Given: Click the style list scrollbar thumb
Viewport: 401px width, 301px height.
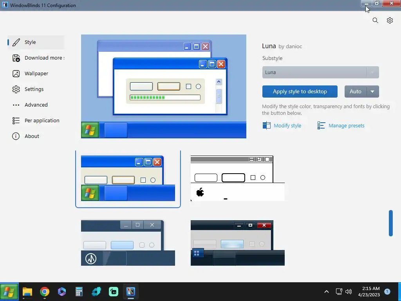Looking at the screenshot, I should click(x=390, y=223).
